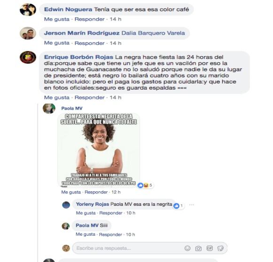The height and width of the screenshot is (262, 273).
Task: Like Edwin Noguera's comment
Action: (57, 19)
